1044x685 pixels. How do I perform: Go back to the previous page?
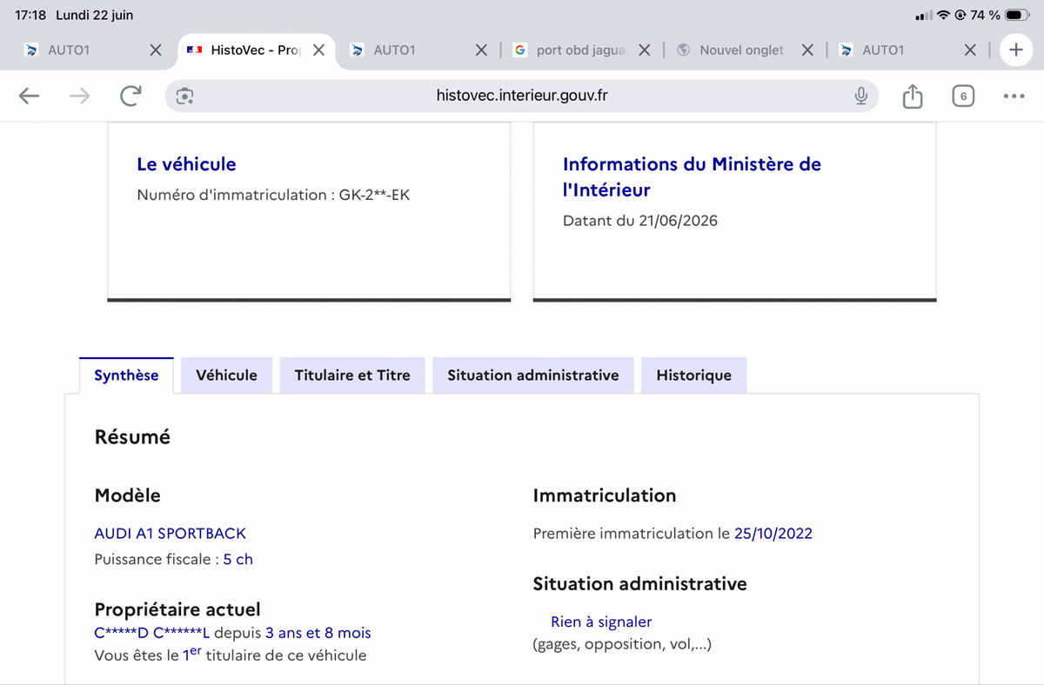[30, 96]
